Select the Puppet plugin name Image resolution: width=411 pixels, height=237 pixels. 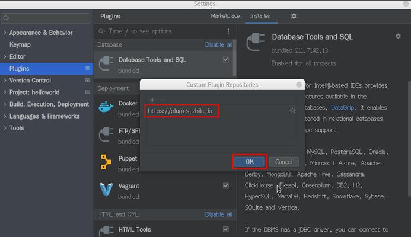128,159
